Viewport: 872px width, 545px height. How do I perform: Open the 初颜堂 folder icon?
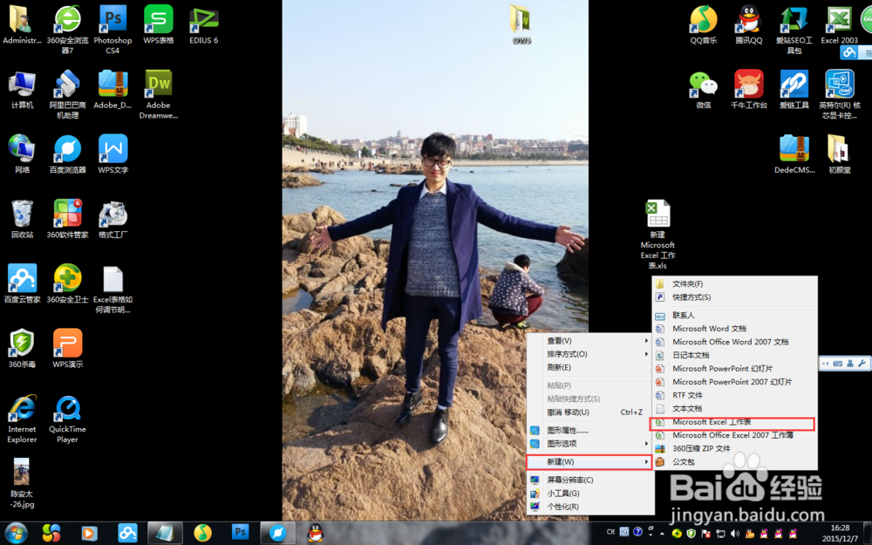coord(839,154)
